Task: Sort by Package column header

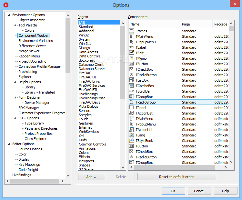Action: click(x=221, y=24)
